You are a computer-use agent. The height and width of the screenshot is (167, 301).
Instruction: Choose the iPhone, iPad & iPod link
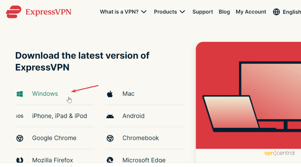(59, 116)
